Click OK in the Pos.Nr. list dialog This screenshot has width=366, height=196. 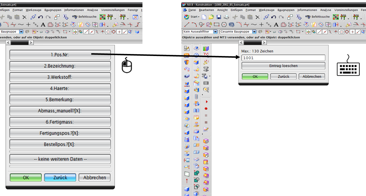tap(26, 177)
